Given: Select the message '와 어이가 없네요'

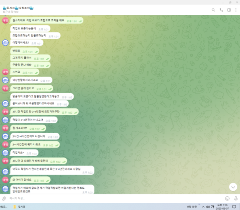Looking at the screenshot, I should [30, 180].
